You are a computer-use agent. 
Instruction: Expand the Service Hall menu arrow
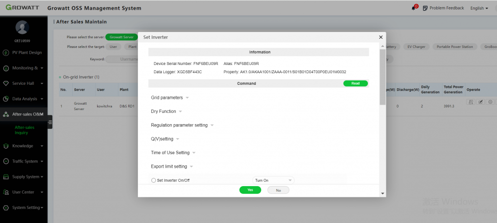coord(42,83)
